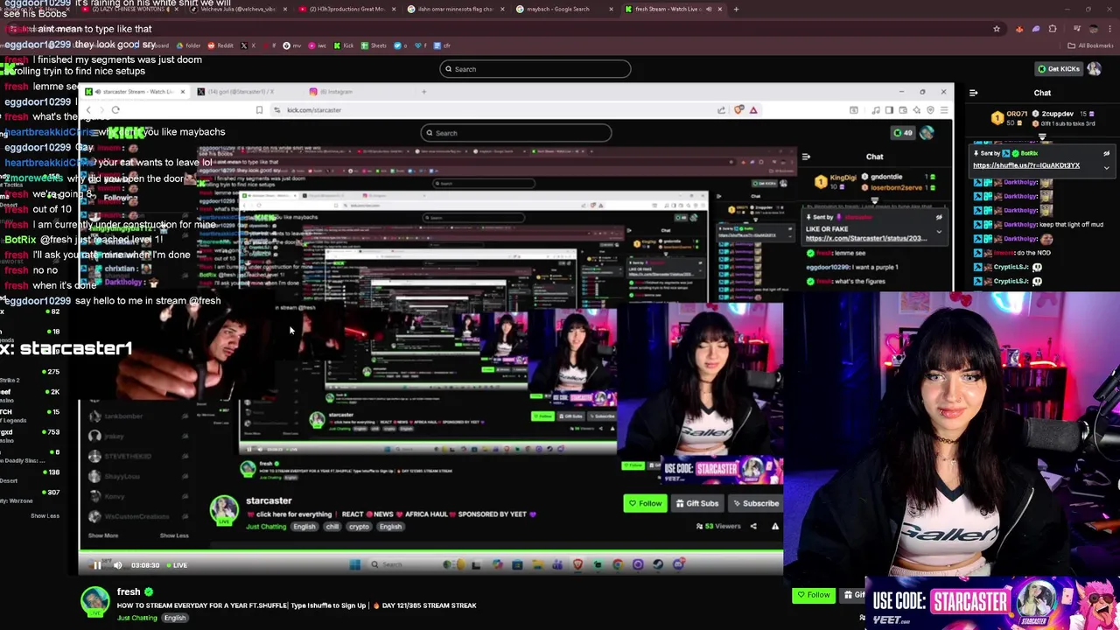Toggle the Brave sidebar panel icon

889,110
